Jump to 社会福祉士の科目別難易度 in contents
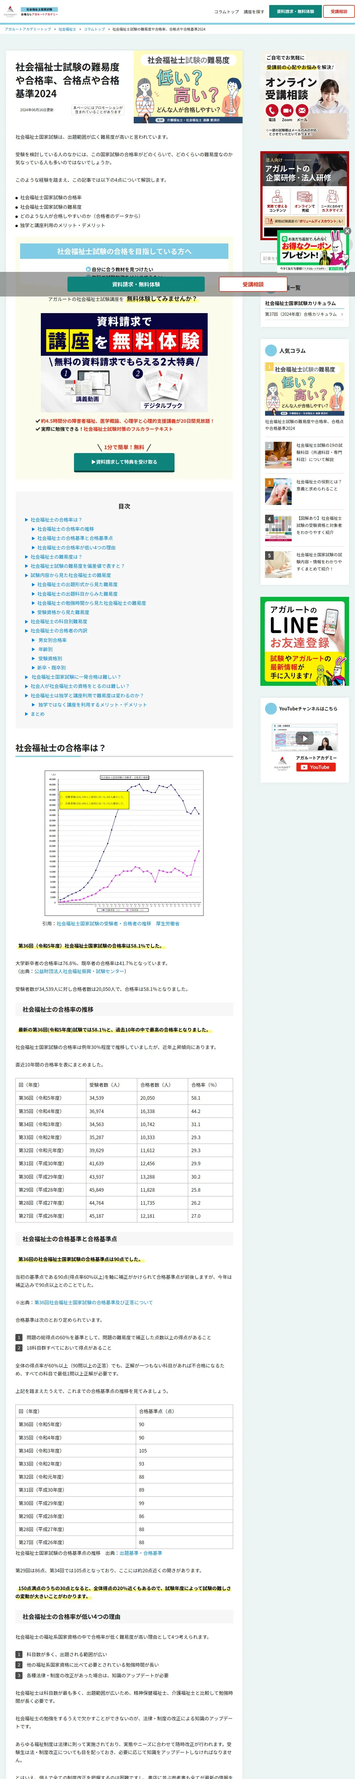This screenshot has width=355, height=1779. click(x=59, y=621)
